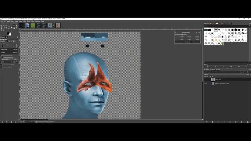Anchor the floating layer
Image resolution: width=251 pixels, height=141 pixels.
(236, 122)
